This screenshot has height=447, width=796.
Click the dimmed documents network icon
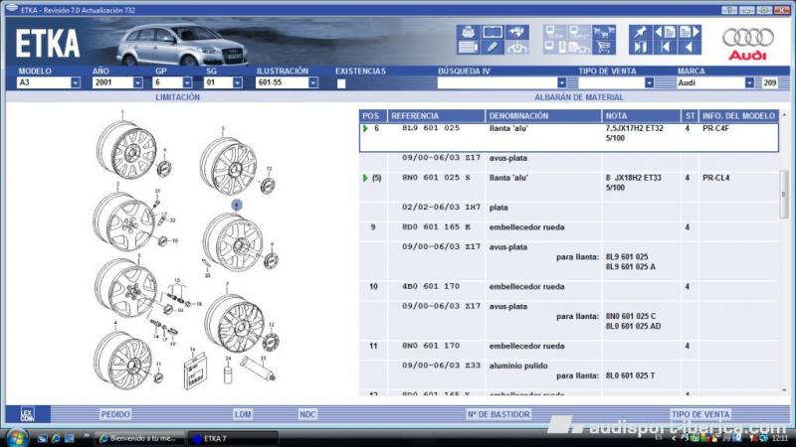pos(579,48)
